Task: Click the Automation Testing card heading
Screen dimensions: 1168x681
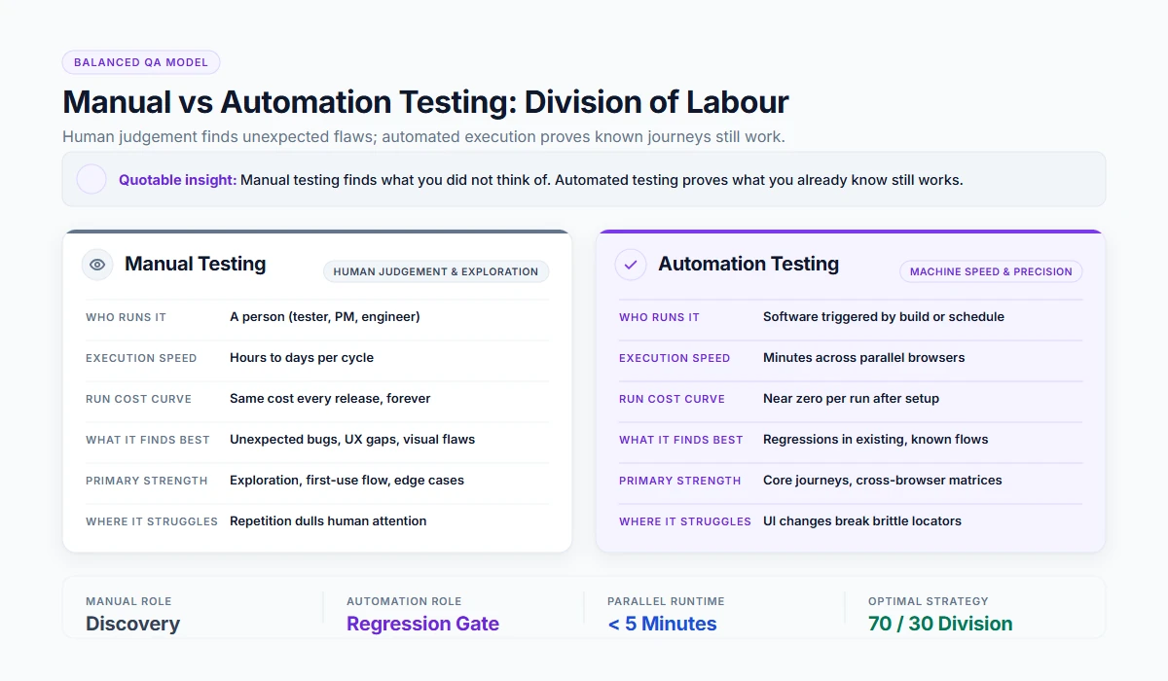Action: (748, 264)
